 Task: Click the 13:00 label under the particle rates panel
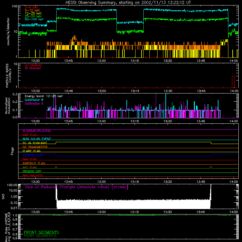[102, 91]
